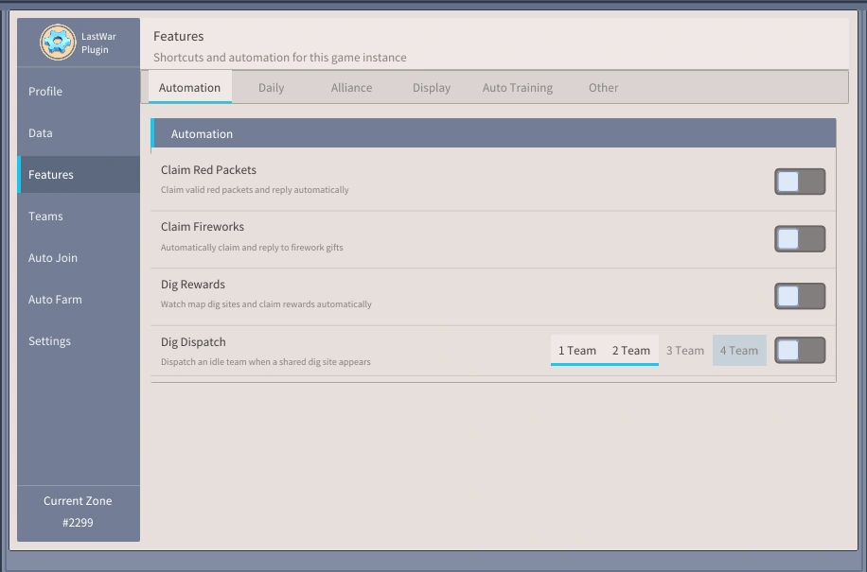
Task: Click the LastWar Plugin gear logo
Action: click(58, 43)
